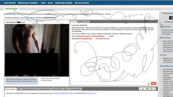Send followers an email notification link
This screenshot has width=173, height=97.
coord(32,18)
